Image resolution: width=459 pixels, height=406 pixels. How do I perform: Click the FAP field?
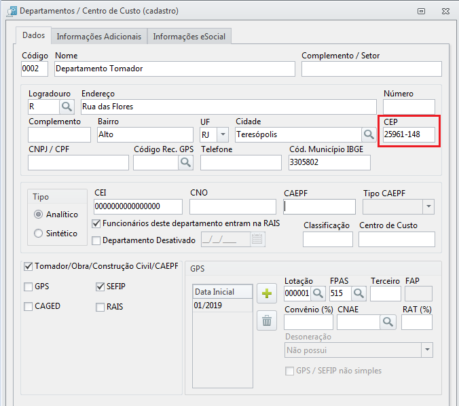418,293
